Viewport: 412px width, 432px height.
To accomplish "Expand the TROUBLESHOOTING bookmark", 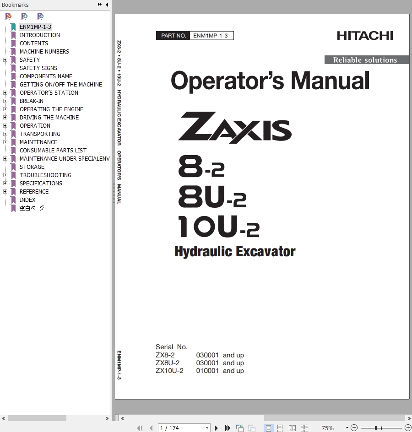I will coord(5,175).
